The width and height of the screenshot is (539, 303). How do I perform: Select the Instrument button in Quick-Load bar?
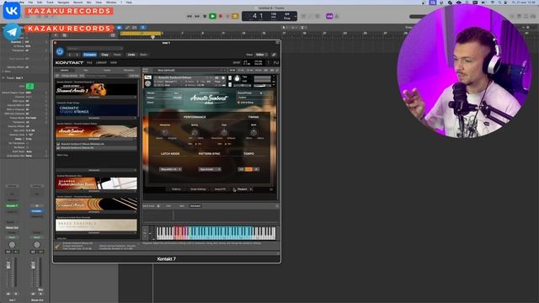pos(195,205)
